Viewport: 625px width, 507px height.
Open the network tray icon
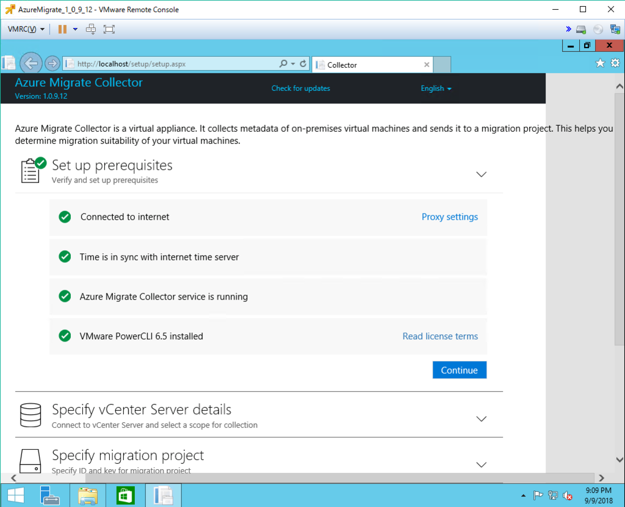552,495
